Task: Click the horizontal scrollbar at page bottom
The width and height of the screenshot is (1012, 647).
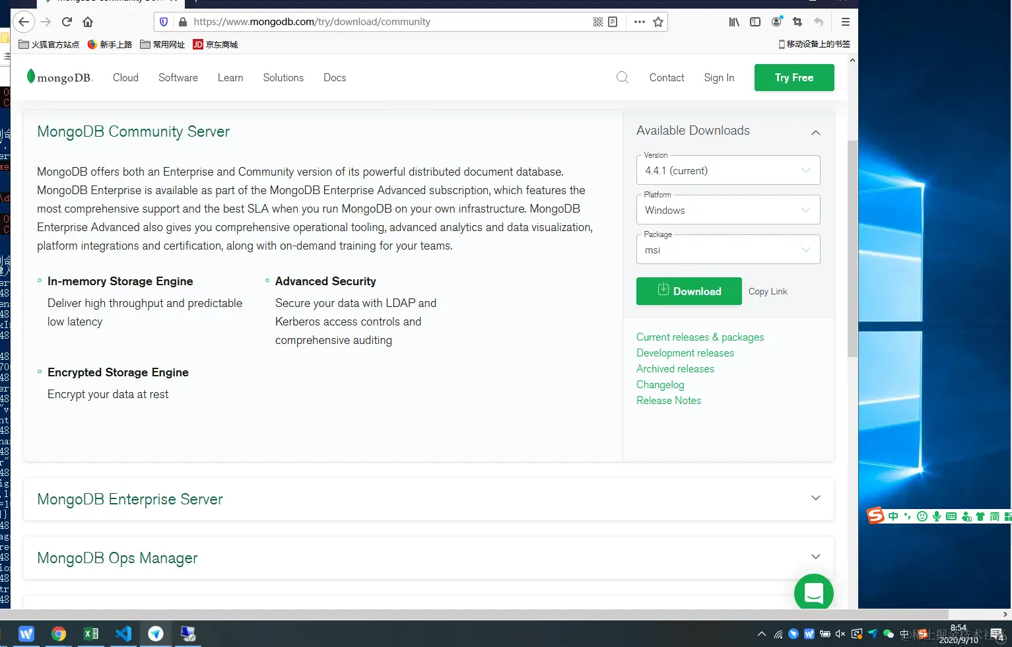Action: point(474,614)
